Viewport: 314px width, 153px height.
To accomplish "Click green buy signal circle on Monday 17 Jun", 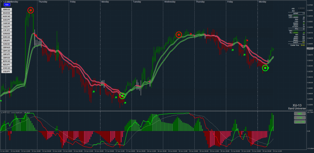I will 122,96.
